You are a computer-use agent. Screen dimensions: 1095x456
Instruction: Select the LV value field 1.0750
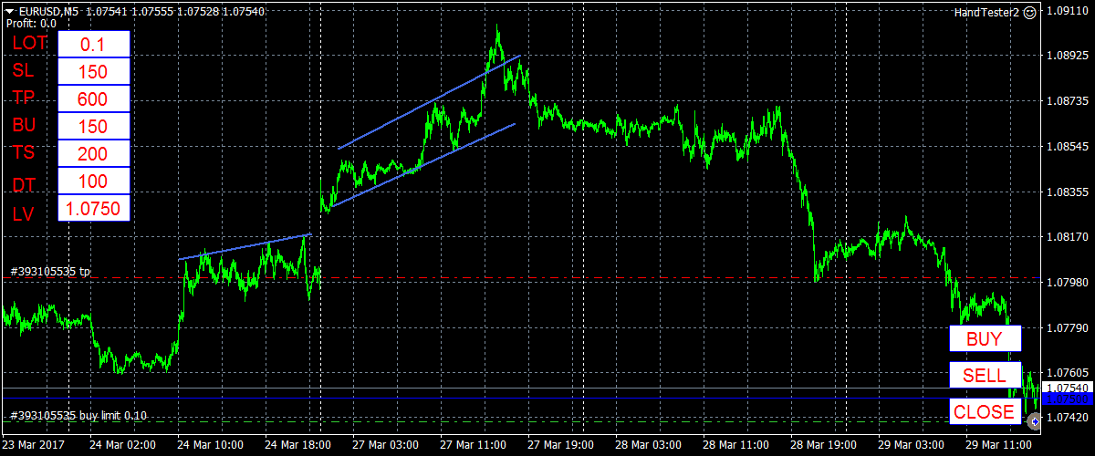[x=94, y=208]
